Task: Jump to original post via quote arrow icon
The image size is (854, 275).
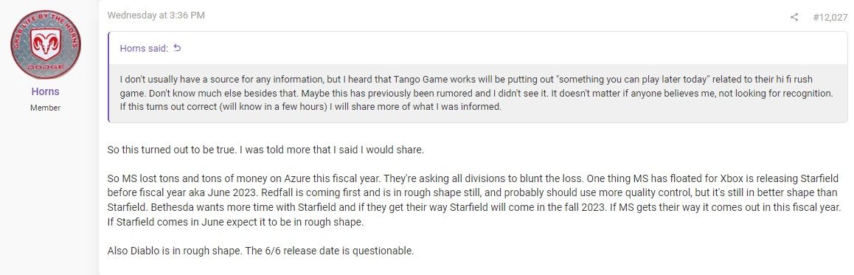Action: click(x=177, y=48)
